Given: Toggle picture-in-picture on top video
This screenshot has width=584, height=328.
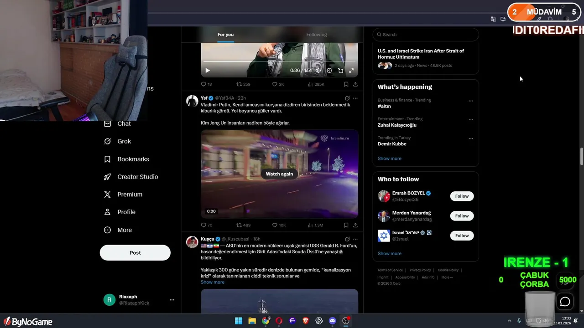Looking at the screenshot, I should pos(340,71).
